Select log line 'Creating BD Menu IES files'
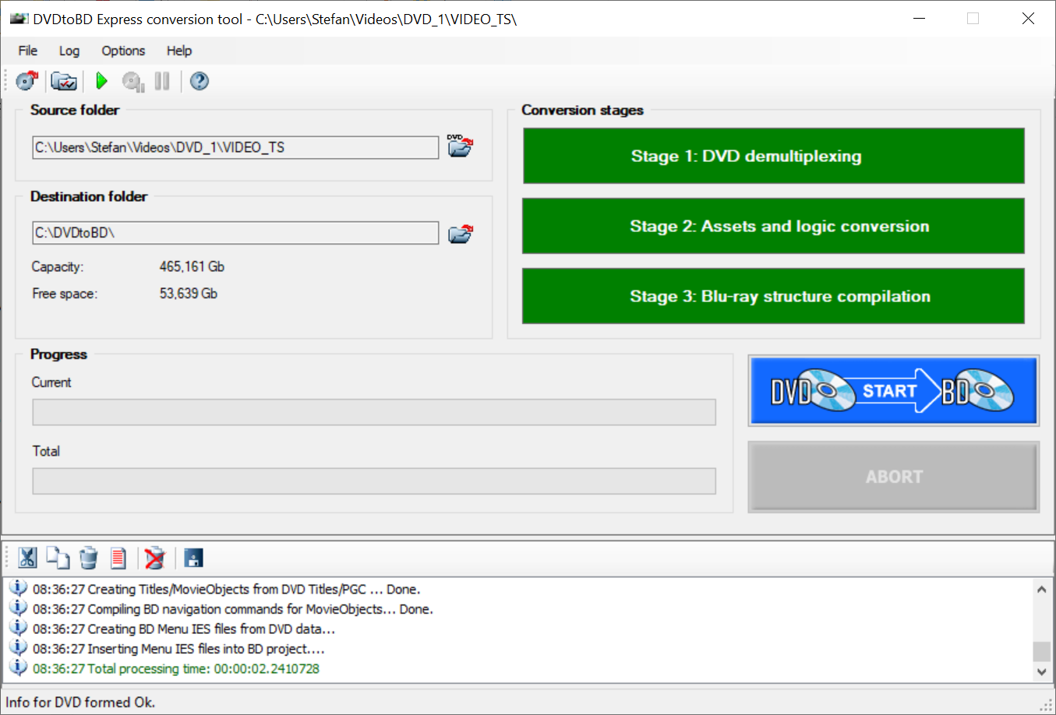Viewport: 1056px width, 715px height. point(184,629)
